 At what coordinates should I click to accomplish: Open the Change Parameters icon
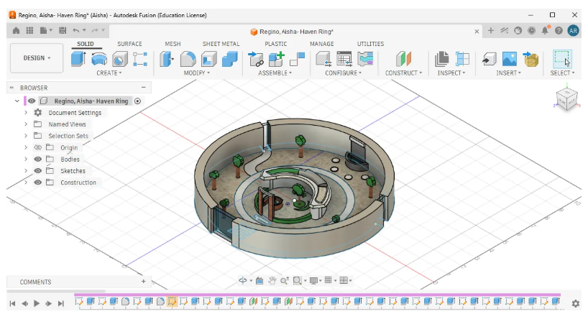pos(323,59)
